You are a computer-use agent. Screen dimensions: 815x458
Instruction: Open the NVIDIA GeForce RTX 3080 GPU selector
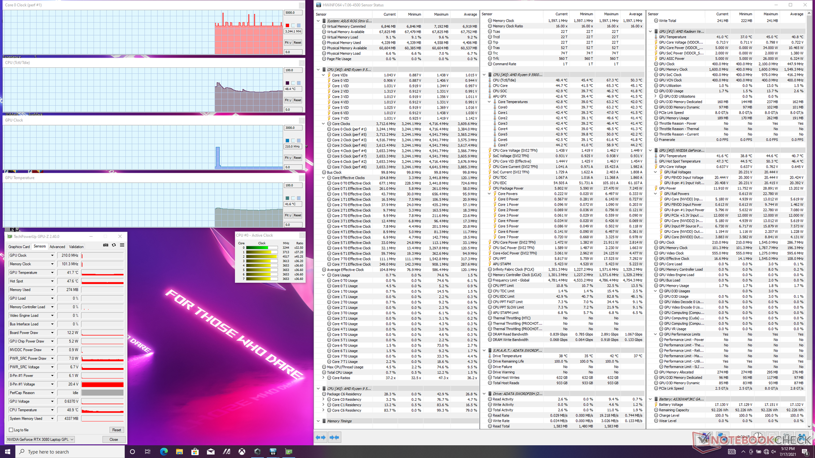[x=40, y=439]
